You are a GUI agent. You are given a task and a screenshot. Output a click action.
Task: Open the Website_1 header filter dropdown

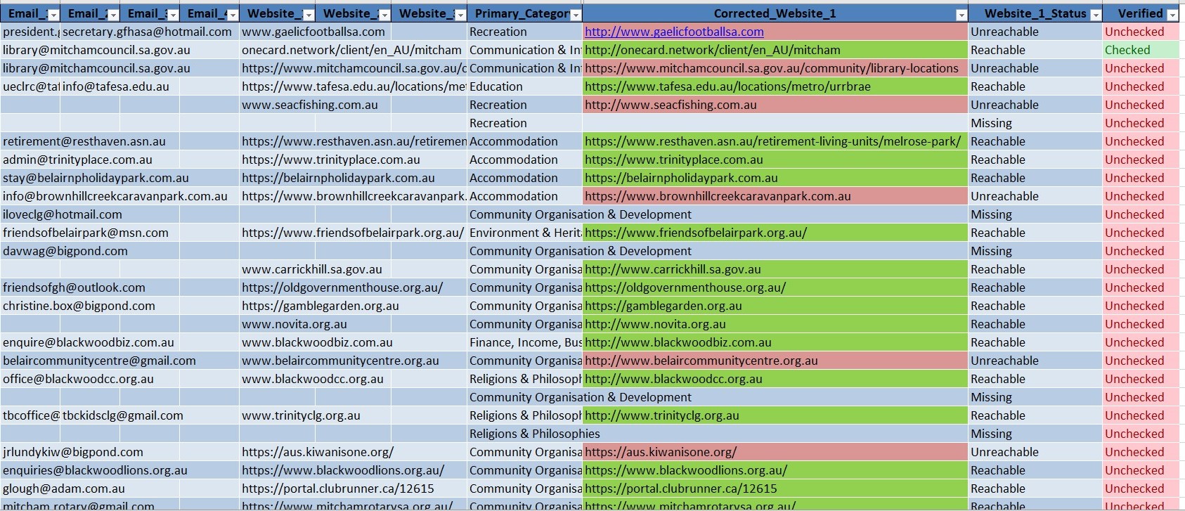coord(308,14)
